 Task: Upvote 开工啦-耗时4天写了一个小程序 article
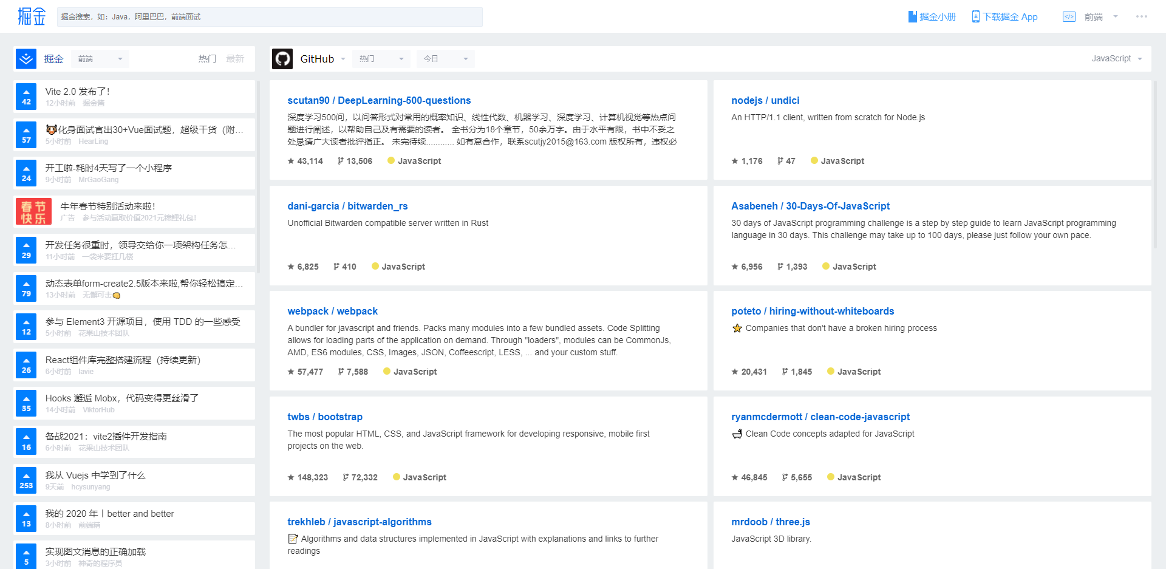point(26,173)
